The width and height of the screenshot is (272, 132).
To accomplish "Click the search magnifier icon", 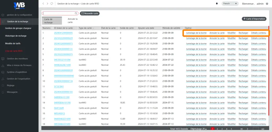I will point(76,13).
